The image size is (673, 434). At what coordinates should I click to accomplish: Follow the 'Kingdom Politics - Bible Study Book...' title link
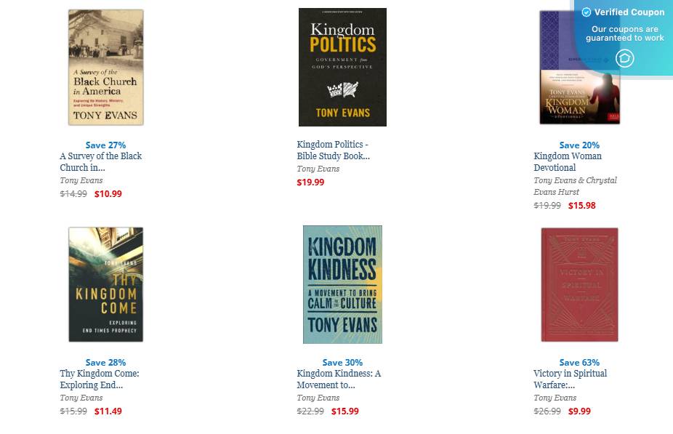tap(333, 150)
